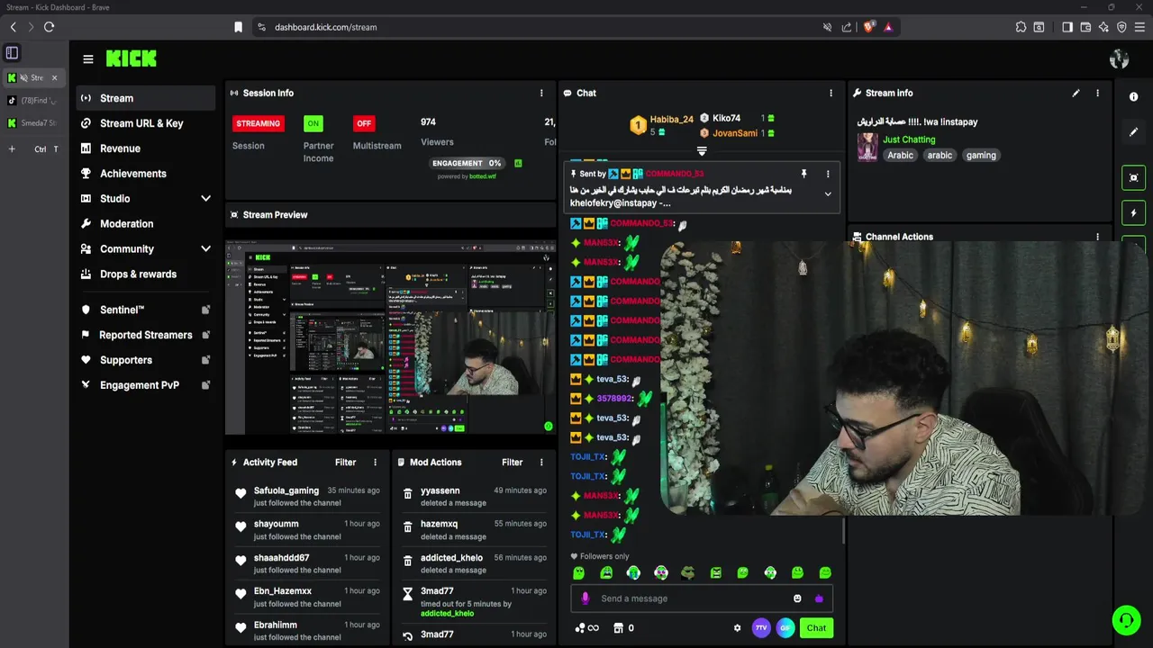
Task: Toggle Followers only chat mode
Action: (x=600, y=556)
